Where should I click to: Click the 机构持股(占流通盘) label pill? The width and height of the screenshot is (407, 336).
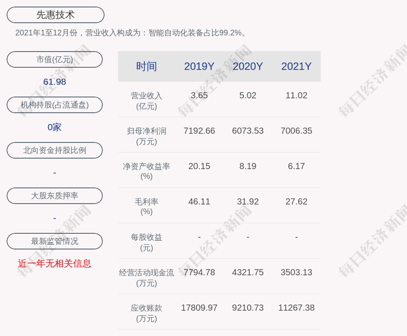(x=55, y=105)
